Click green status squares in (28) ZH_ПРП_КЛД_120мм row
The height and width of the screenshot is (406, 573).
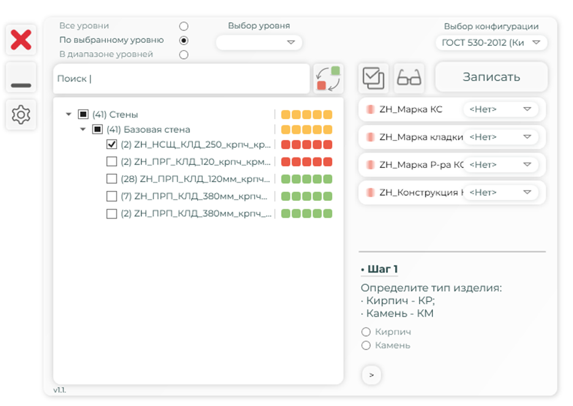click(307, 179)
